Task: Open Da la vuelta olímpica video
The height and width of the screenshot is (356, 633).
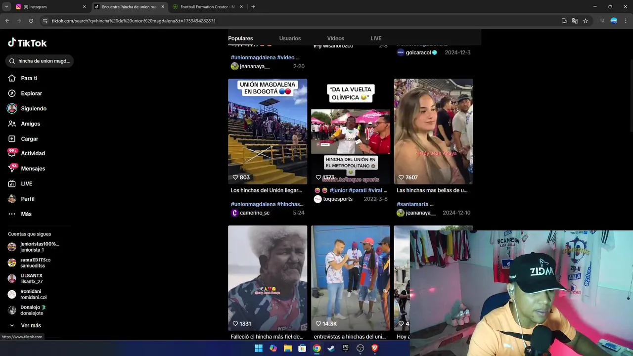Action: coord(351,132)
